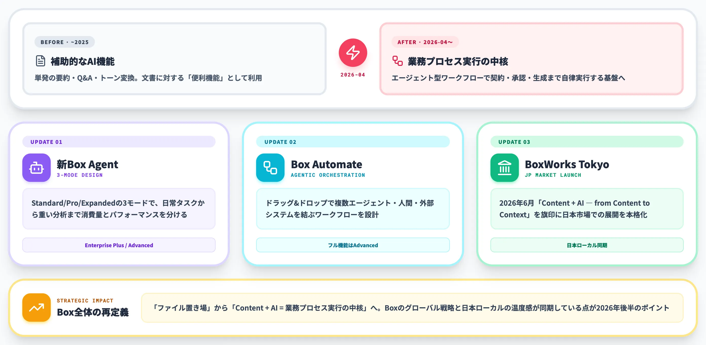
Task: Click the 単発の要約・Q&A description text
Action: click(148, 78)
